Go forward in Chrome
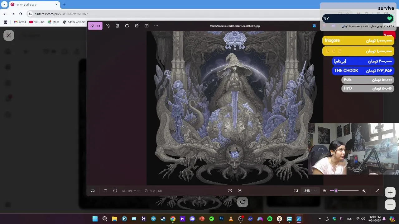The width and height of the screenshot is (399, 224). point(12,14)
